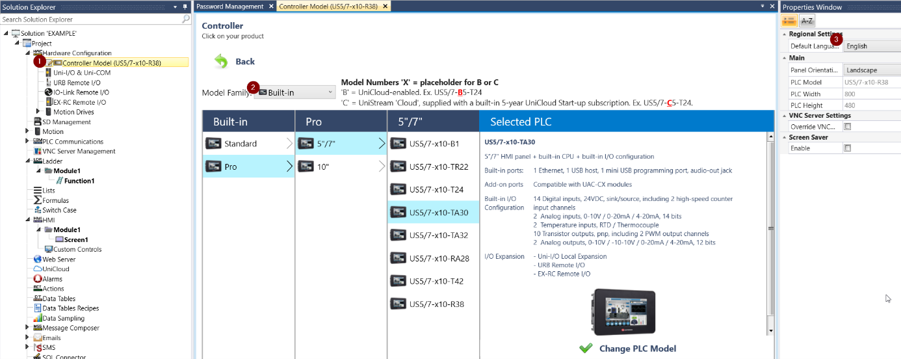Select the Actions icon
Screen dimensions: 901x359
click(x=38, y=288)
